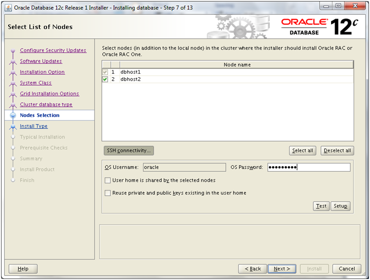
Task: Minimize the installer window
Action: tap(326, 6)
